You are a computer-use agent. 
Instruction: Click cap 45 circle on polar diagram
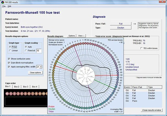92,107
